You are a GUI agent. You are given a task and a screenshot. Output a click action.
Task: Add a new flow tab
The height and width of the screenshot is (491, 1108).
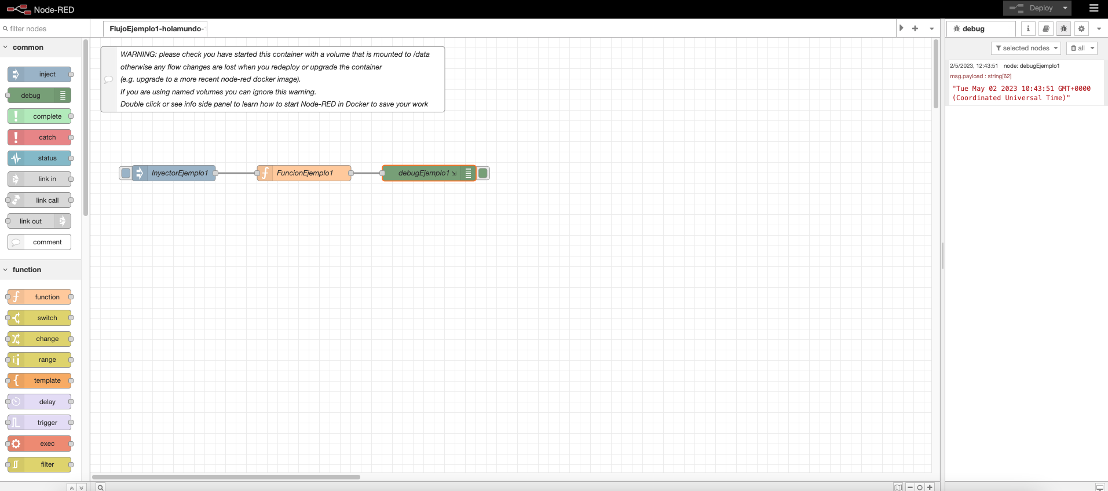915,28
